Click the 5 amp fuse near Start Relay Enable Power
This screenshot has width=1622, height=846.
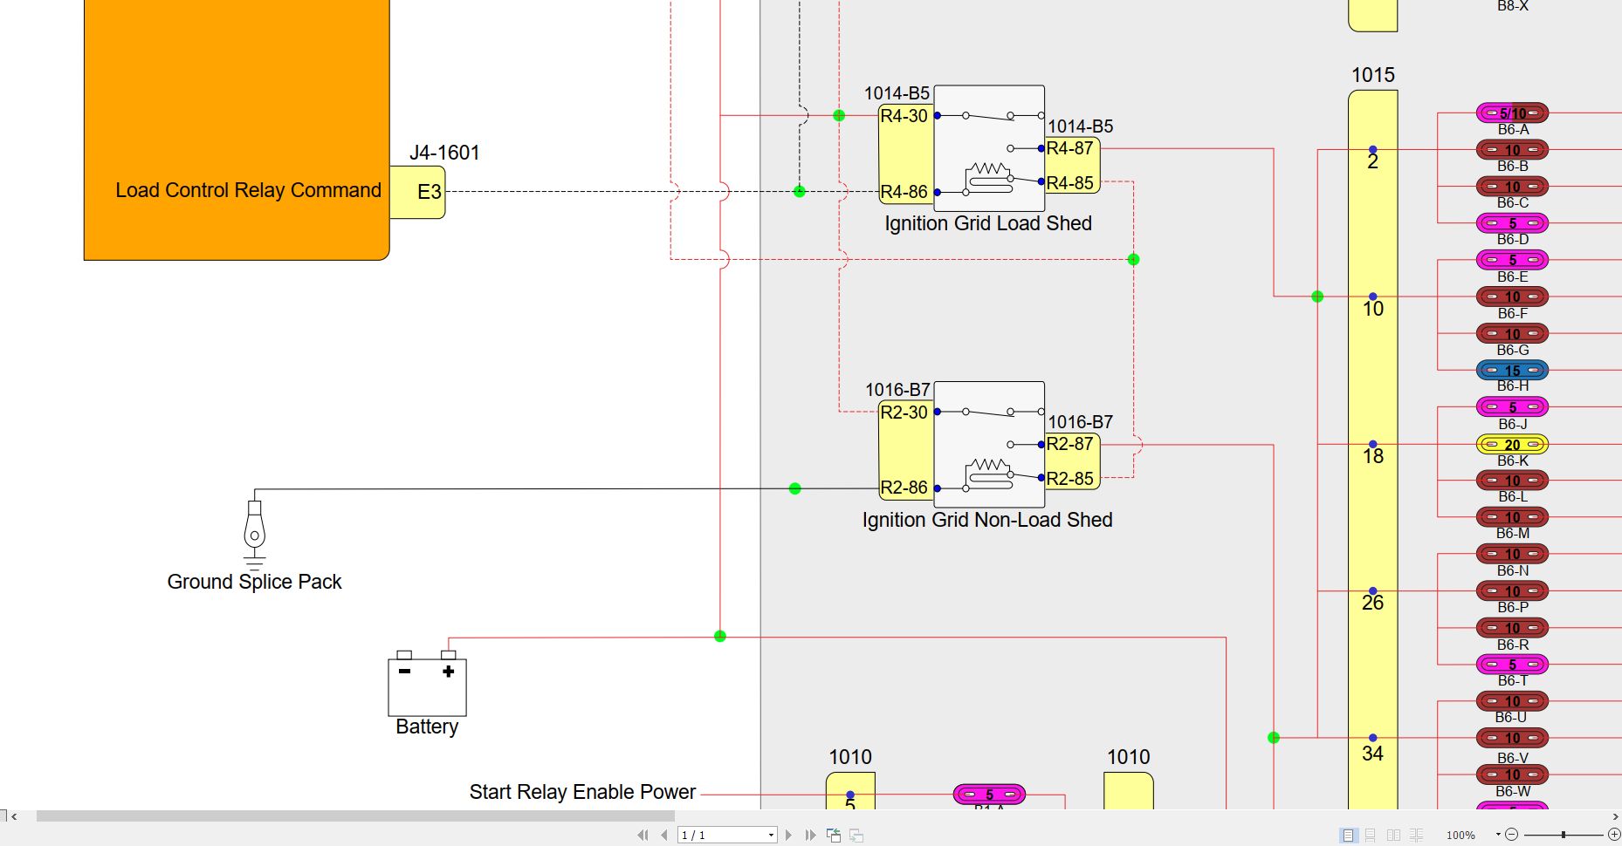coord(989,795)
